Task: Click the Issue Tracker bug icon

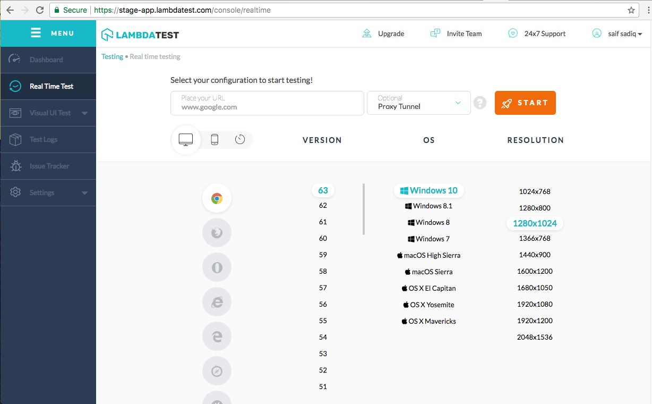Action: [x=15, y=166]
